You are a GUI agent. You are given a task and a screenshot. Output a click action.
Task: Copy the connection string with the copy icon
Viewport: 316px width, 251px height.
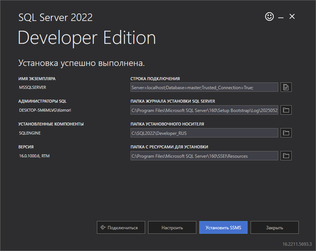(x=286, y=87)
